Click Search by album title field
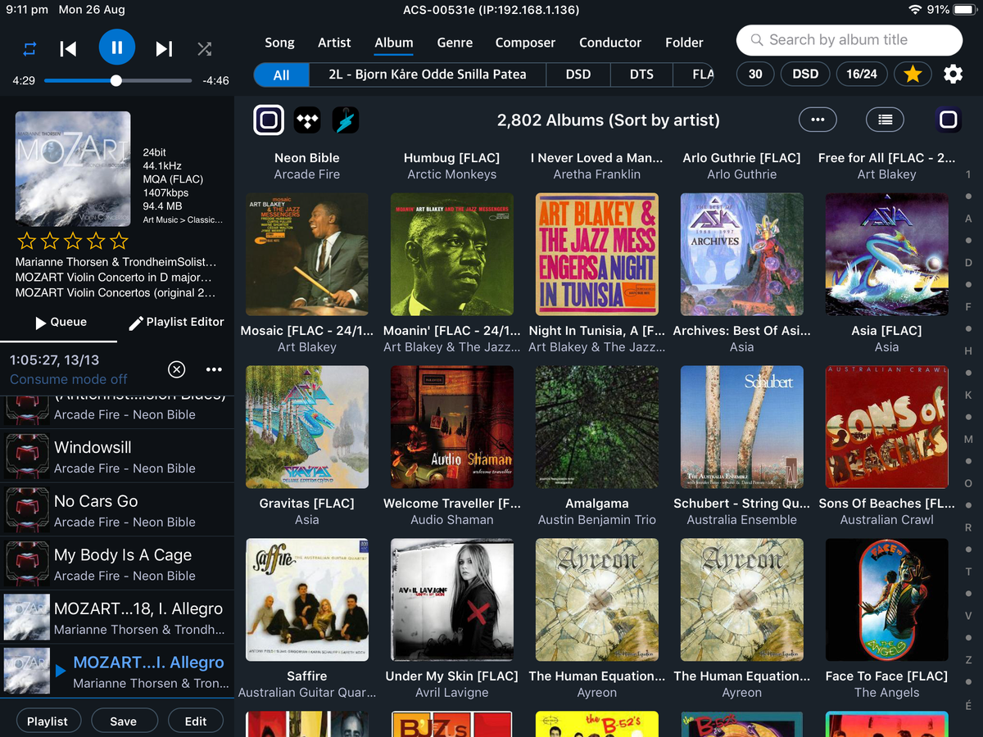This screenshot has height=737, width=983. pos(849,40)
